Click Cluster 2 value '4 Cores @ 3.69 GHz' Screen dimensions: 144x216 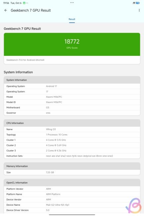point(56,145)
